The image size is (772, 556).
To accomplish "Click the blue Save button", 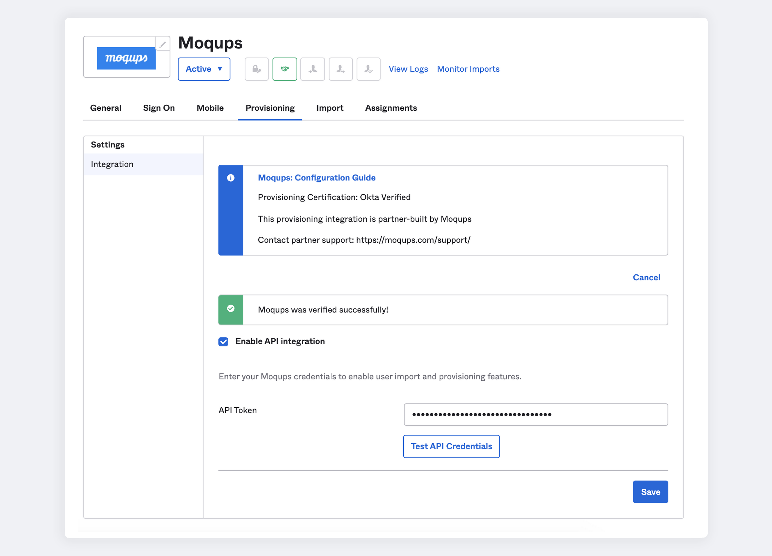I will point(650,492).
